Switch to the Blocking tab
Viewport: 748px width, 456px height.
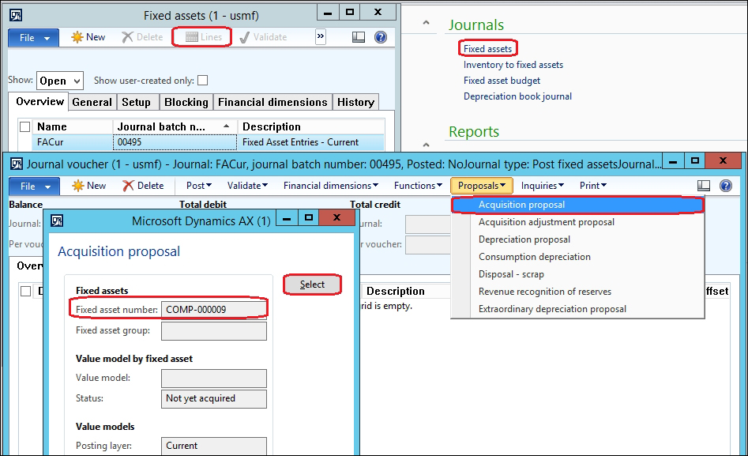coord(186,102)
